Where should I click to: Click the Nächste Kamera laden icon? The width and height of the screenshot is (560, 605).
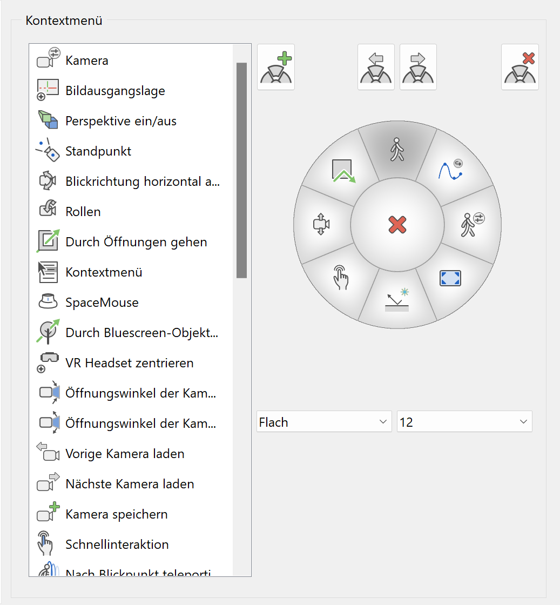click(x=48, y=481)
